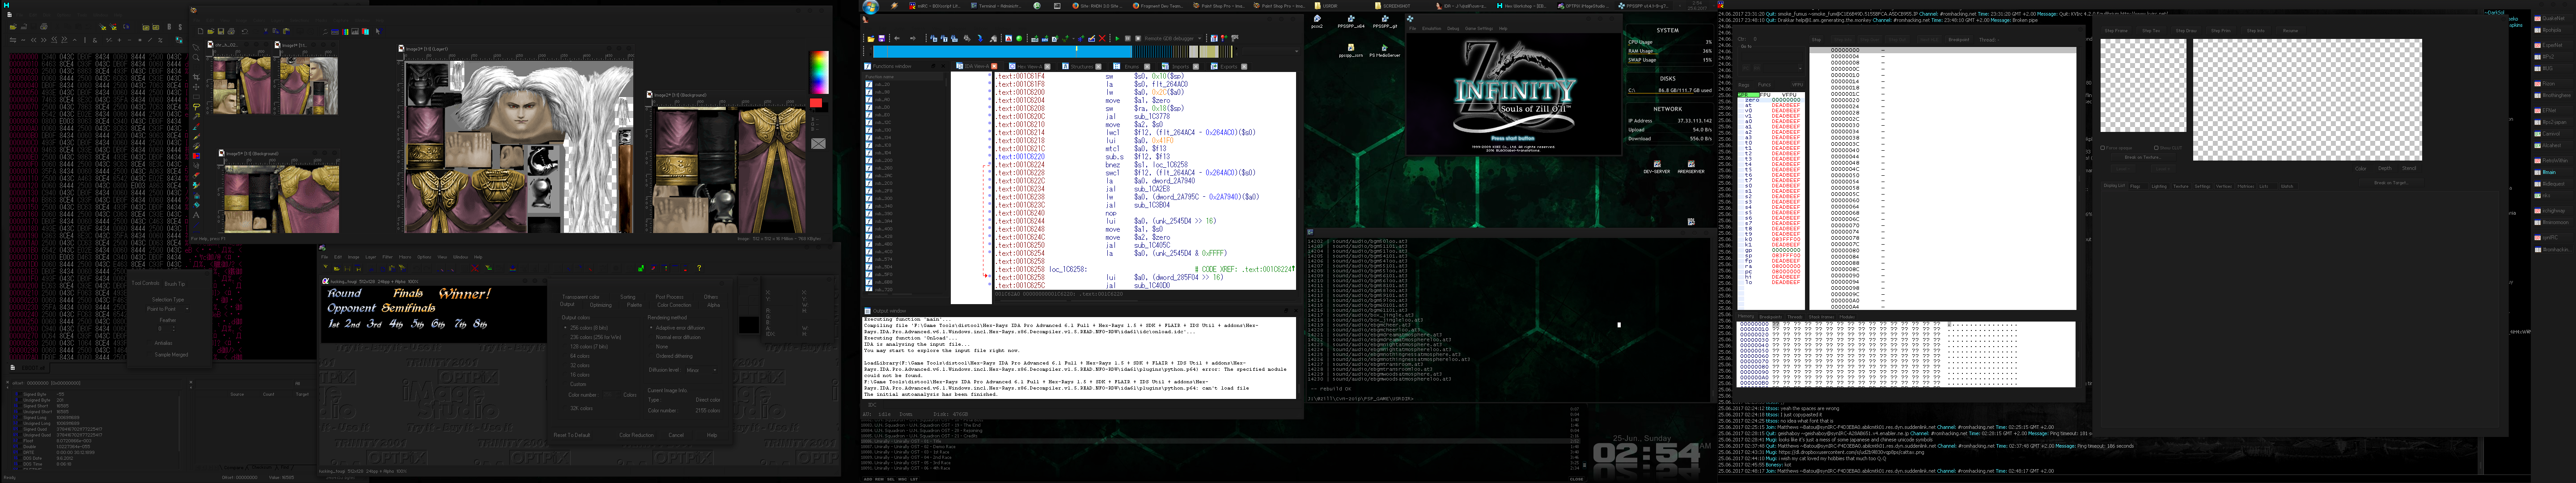
Task: Select 256 colors (8 bit) radio option
Action: 586,328
